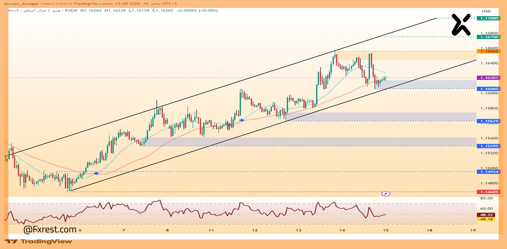The width and height of the screenshot is (507, 249).
Task: Select the dotted alert line label 1.16750
Action: (x=490, y=36)
